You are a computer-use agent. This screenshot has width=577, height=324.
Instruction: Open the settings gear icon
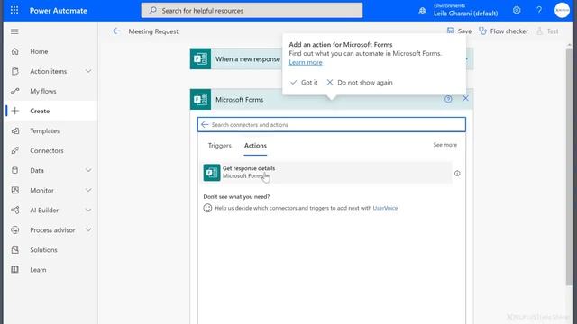coord(517,10)
